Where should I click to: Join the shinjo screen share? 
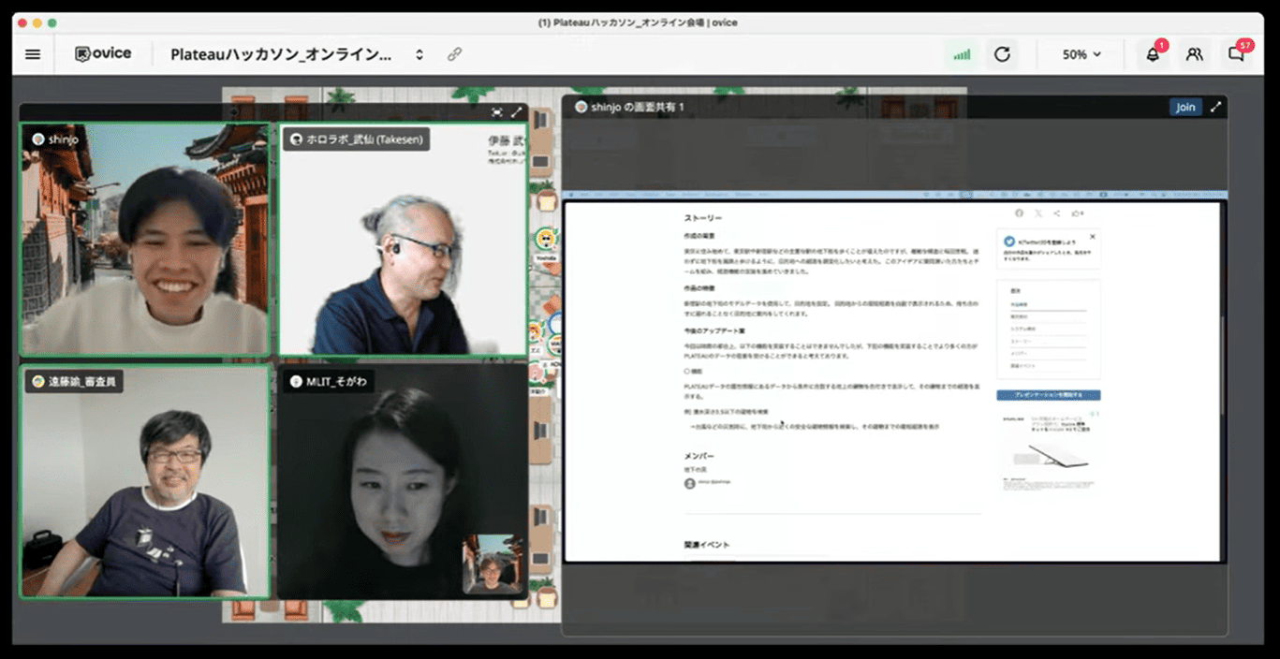[1185, 107]
